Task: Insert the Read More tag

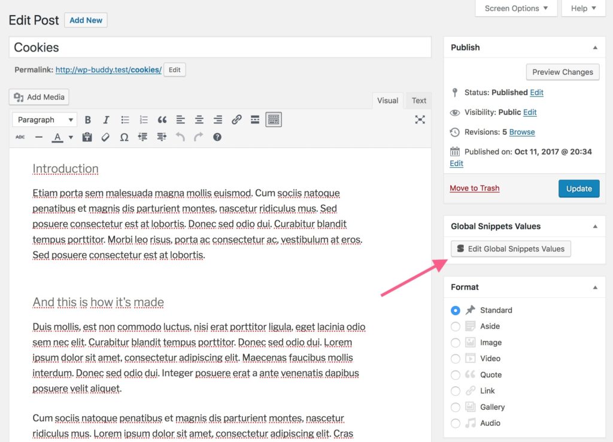Action: tap(255, 119)
